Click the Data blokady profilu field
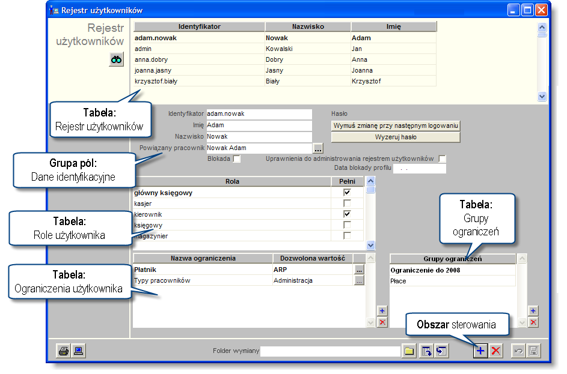This screenshot has height=374, width=567. point(420,169)
